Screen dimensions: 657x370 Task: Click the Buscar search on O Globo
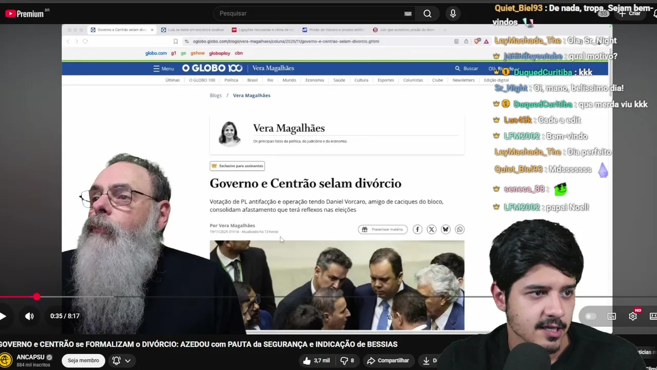(466, 68)
